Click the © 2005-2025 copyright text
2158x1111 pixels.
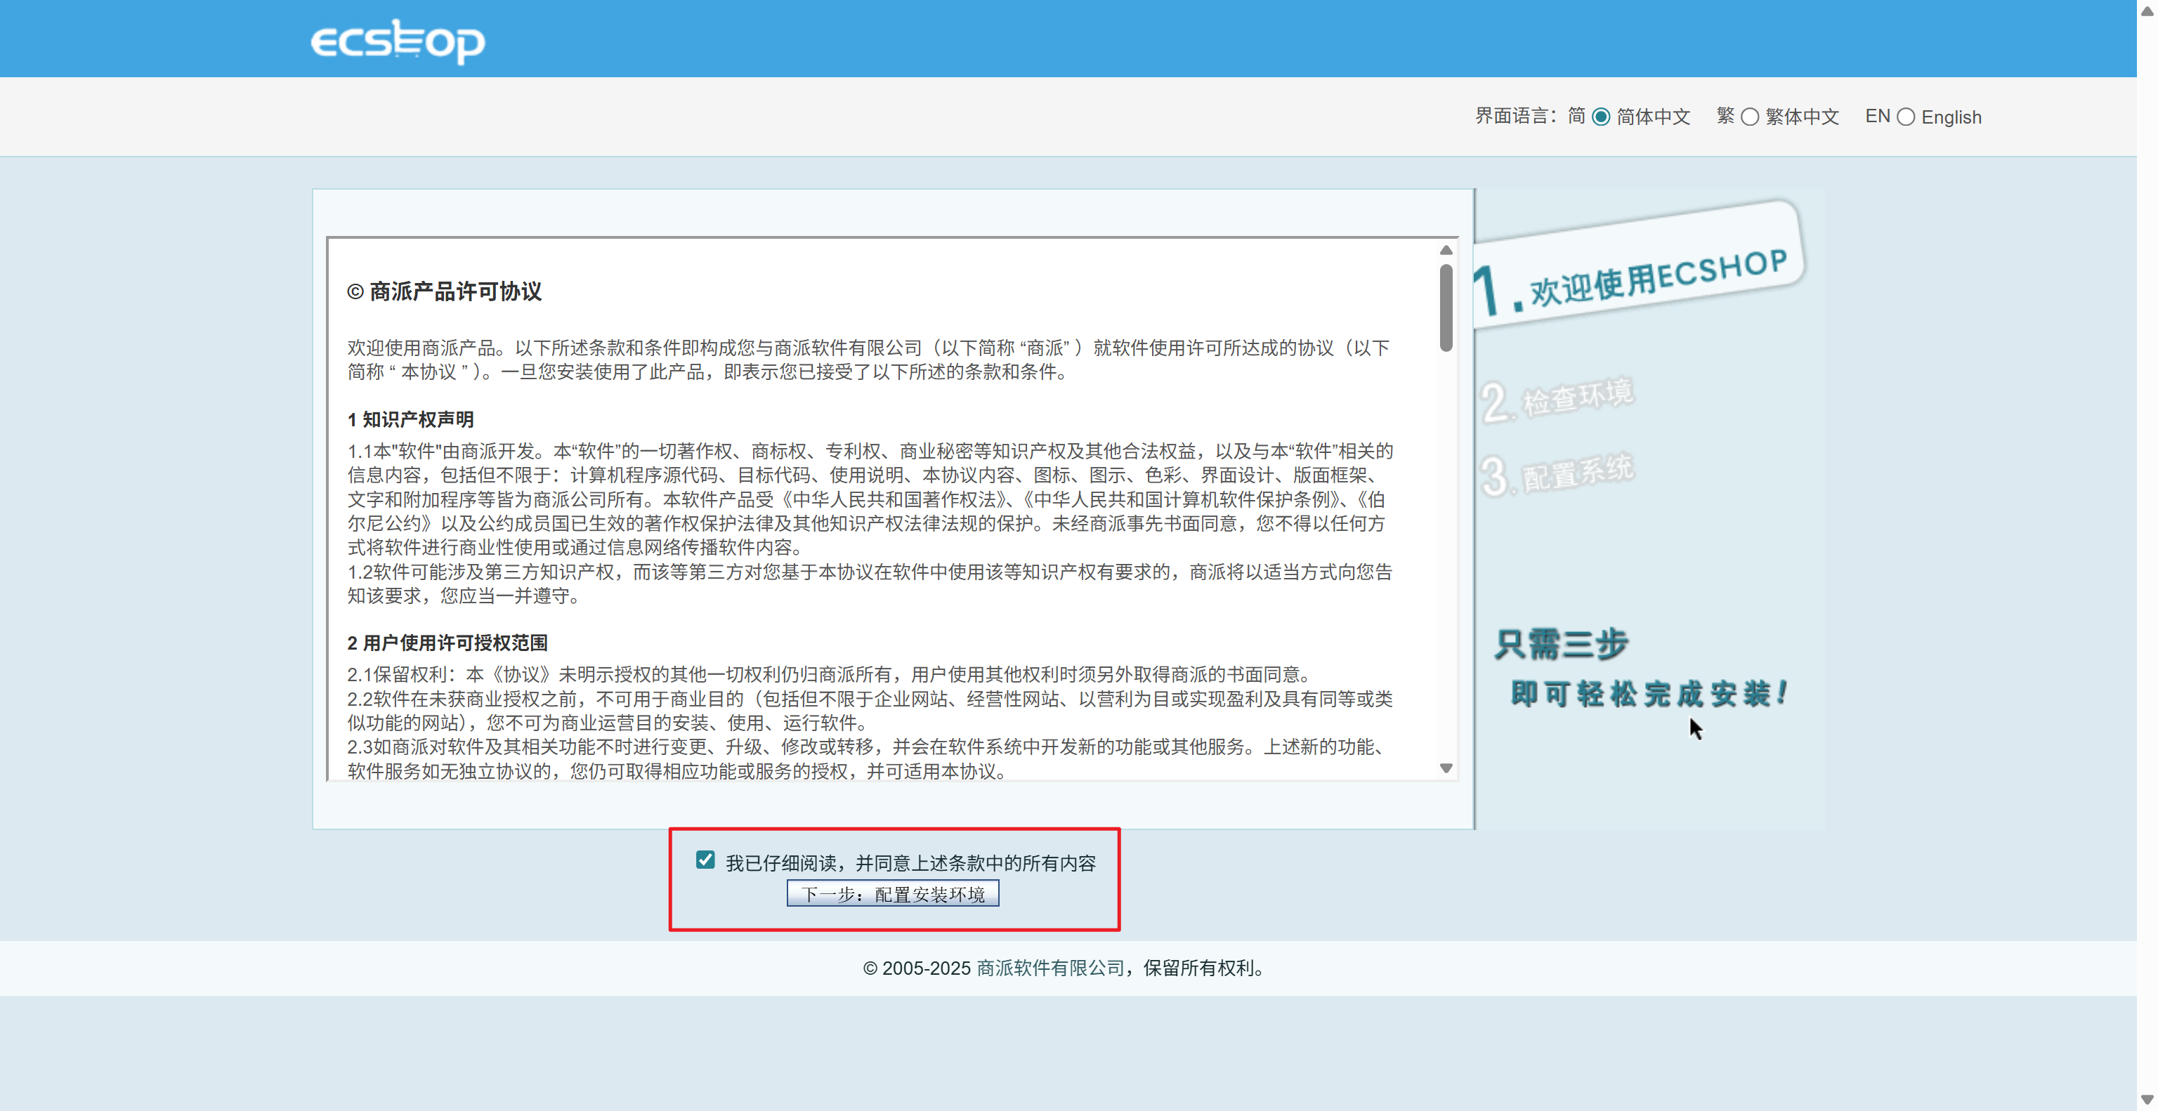click(917, 968)
